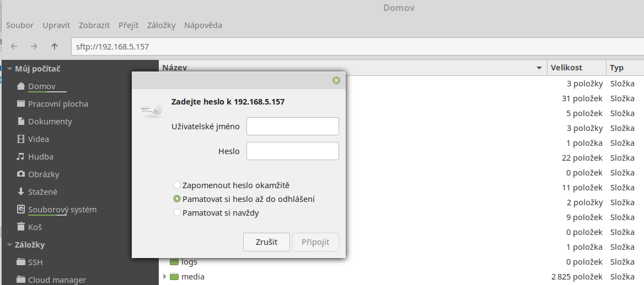Go up to parent folder arrow
This screenshot has width=644, height=285.
(54, 46)
